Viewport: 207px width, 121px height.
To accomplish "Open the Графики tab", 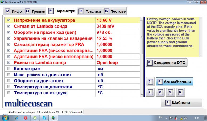I will click(x=90, y=11).
